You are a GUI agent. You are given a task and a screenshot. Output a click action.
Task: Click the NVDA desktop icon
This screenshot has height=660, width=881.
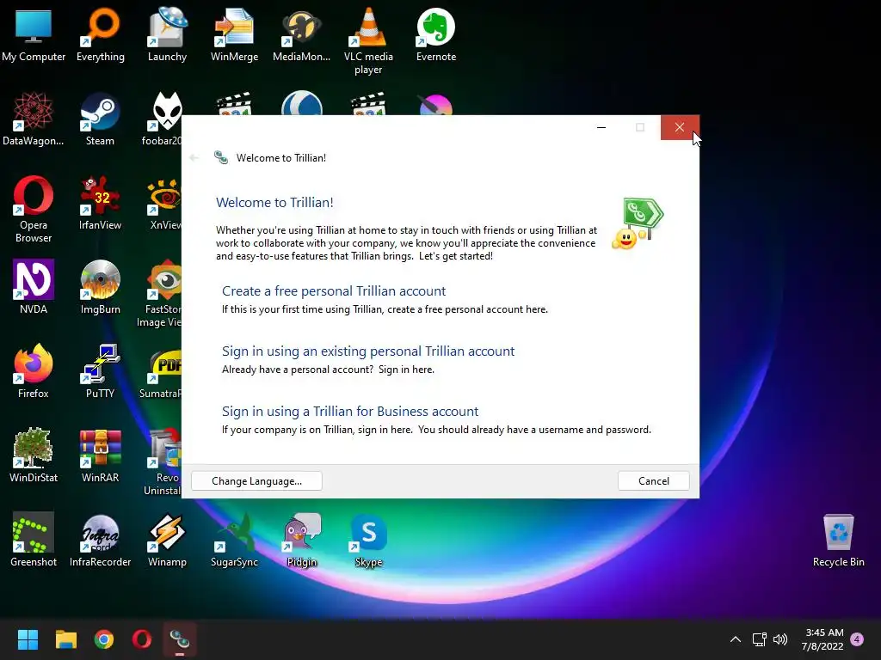point(34,287)
